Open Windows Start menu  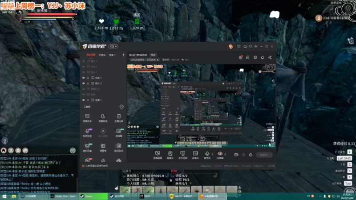4,196
